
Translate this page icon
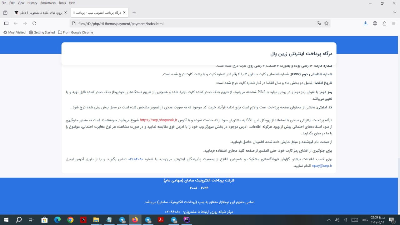coord(319,23)
